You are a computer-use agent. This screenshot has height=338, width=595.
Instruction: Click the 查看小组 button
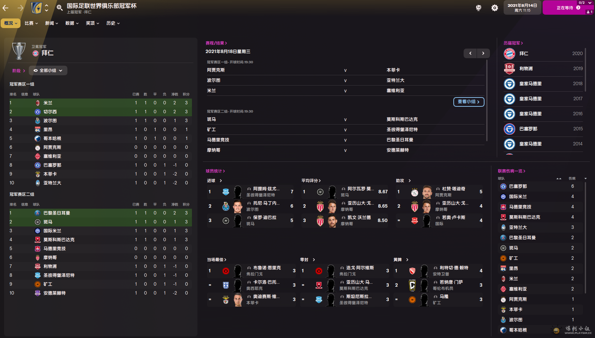pyautogui.click(x=468, y=102)
